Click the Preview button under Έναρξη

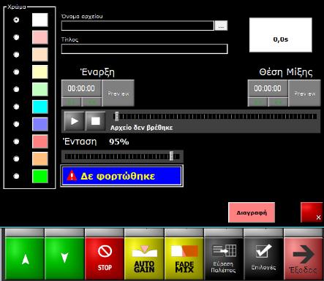[x=118, y=93]
